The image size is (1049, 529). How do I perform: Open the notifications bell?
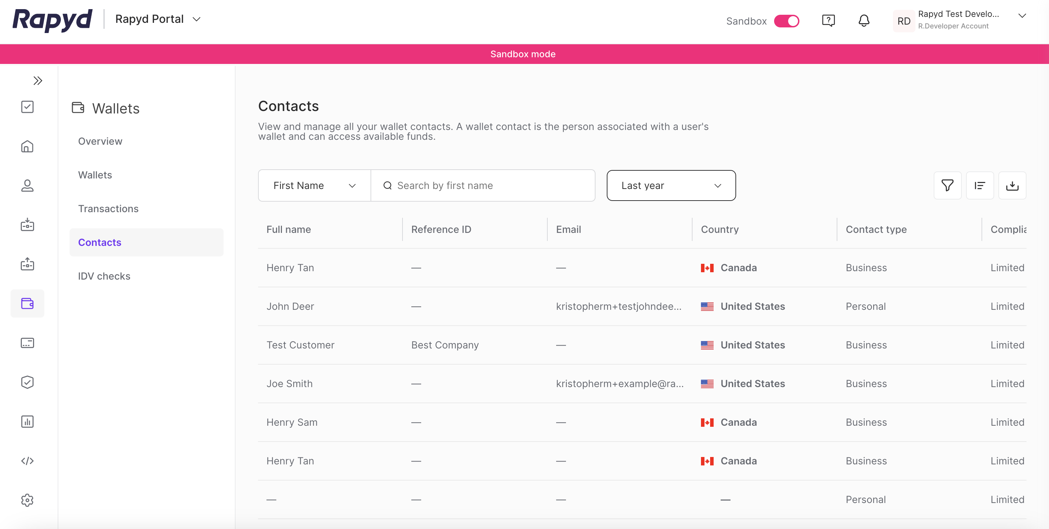864,21
